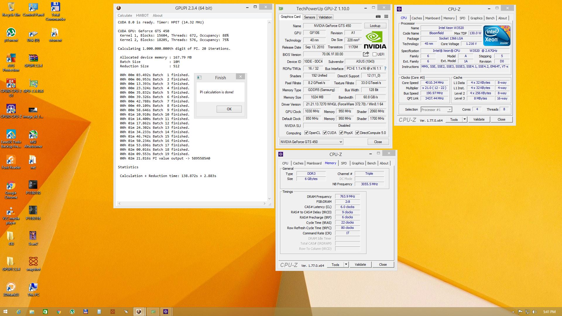Viewport: 562px width, 316px height.
Task: Open the Action Center flag tray icon
Action: click(x=520, y=312)
